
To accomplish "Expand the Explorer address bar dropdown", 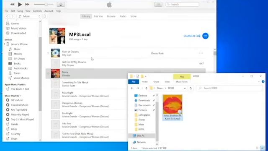I will coord(185,89).
